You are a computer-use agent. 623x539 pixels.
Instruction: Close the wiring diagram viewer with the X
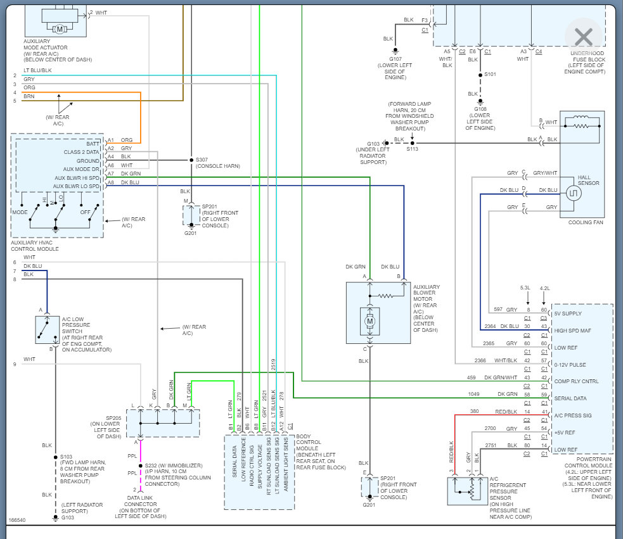(x=583, y=37)
